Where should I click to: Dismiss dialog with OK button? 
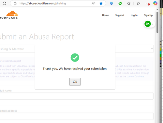pyautogui.click(x=75, y=82)
